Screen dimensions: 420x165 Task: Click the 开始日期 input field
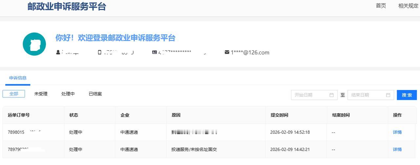pyautogui.click(x=314, y=95)
